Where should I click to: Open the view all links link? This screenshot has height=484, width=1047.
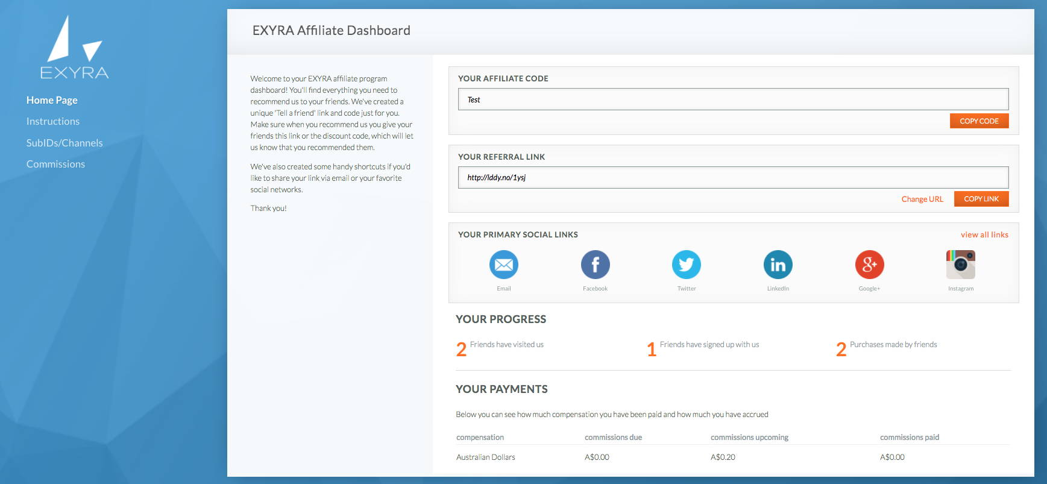tap(984, 235)
